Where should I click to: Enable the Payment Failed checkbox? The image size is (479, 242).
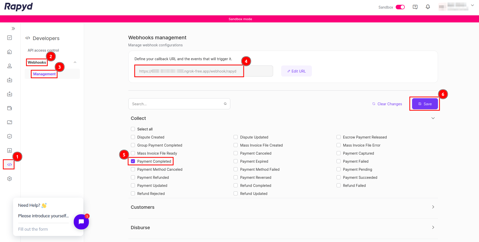(339, 161)
